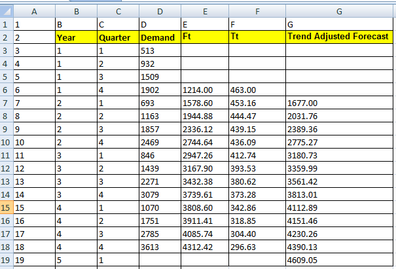Image resolution: width=396 pixels, height=269 pixels.
Task: Select the Ft header cell
Action: [205, 37]
